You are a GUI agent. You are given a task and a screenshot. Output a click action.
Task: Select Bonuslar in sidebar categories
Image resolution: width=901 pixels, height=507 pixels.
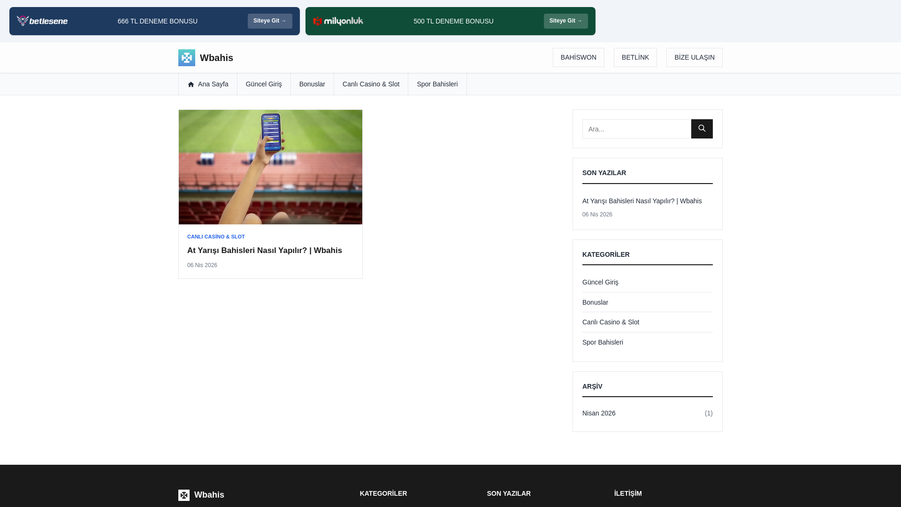pos(595,302)
